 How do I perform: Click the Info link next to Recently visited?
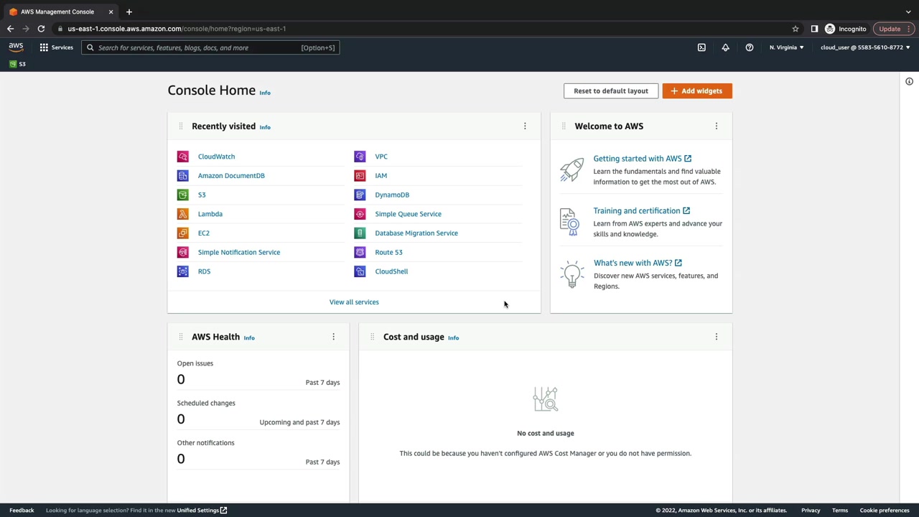[x=265, y=127]
